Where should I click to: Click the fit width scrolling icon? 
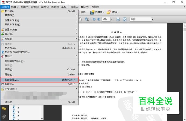[118, 19]
